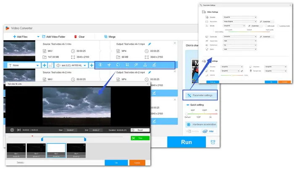
Task: Open the aac (LC) 44100 Hz audio dropdown
Action: point(71,66)
